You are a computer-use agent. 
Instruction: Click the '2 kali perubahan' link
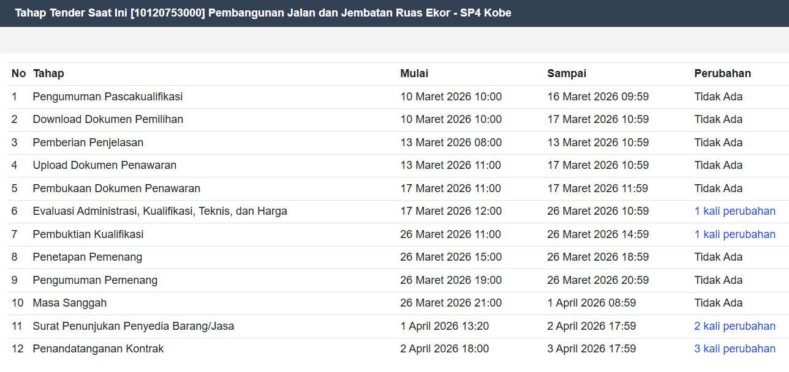point(734,326)
